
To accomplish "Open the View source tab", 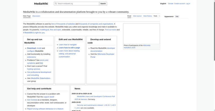I will click(137, 16).
